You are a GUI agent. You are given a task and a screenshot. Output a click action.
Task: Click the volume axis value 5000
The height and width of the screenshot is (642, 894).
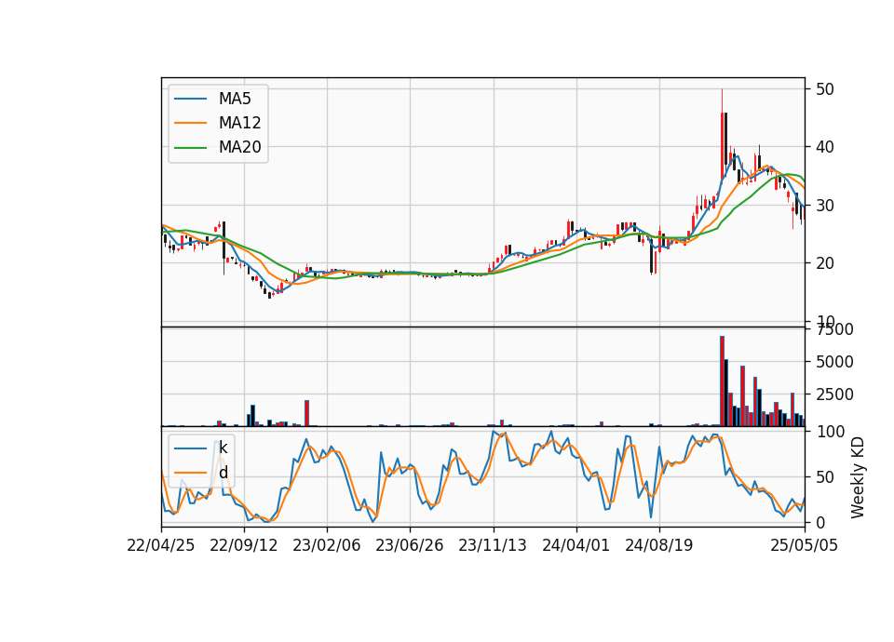click(834, 362)
